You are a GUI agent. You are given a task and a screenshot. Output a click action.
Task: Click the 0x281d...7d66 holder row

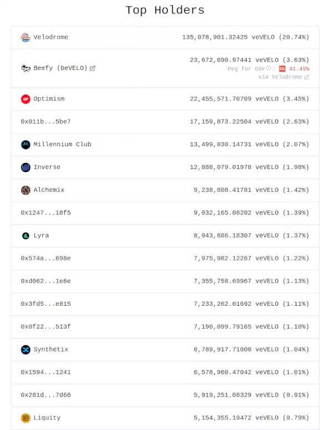(x=165, y=395)
